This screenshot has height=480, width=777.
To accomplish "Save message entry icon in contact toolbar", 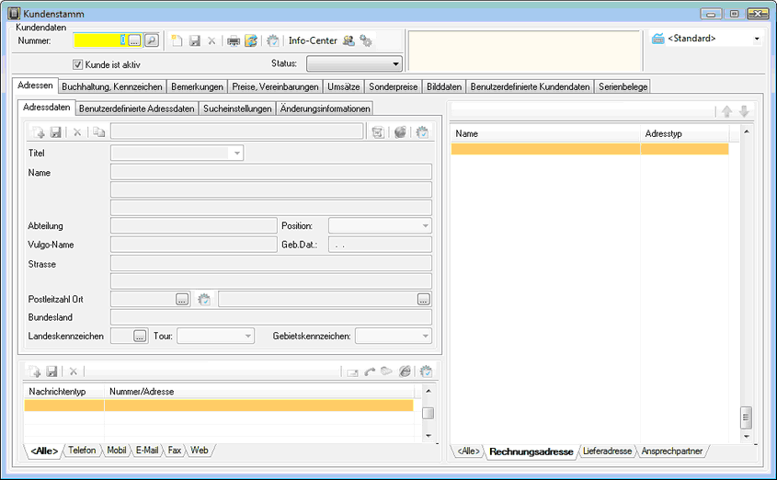I will click(51, 371).
